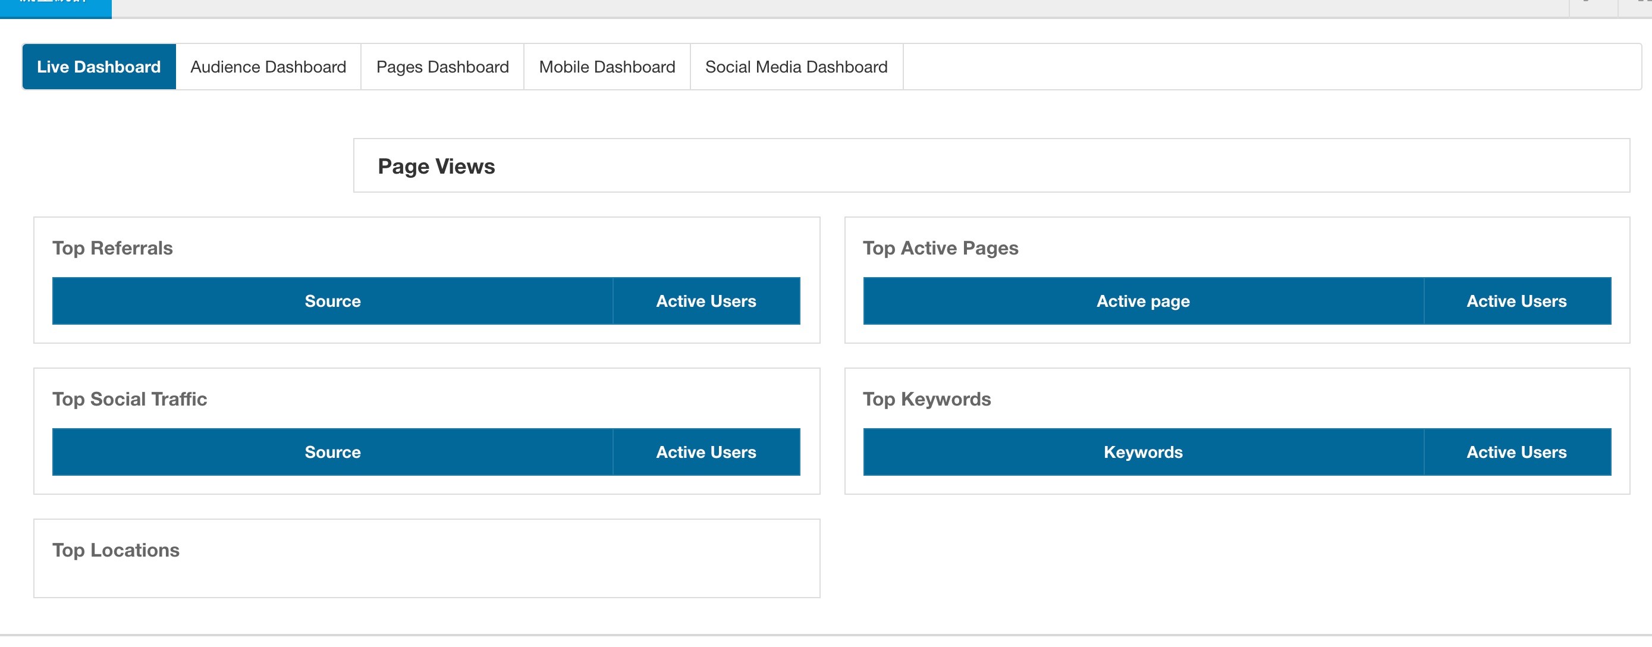Go to the Mobile Dashboard tab

click(607, 67)
